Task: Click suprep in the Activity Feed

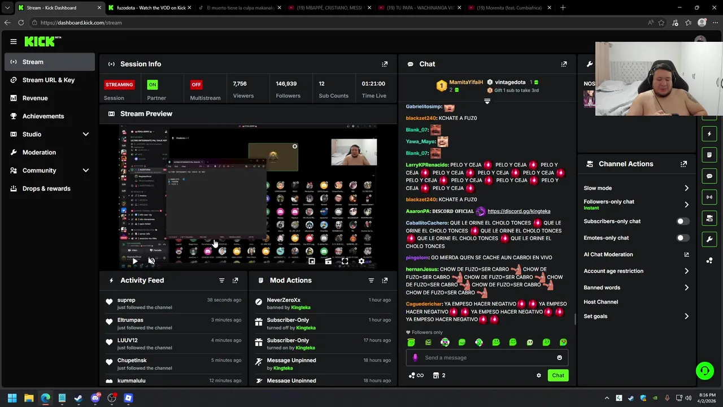Action: tap(126, 300)
